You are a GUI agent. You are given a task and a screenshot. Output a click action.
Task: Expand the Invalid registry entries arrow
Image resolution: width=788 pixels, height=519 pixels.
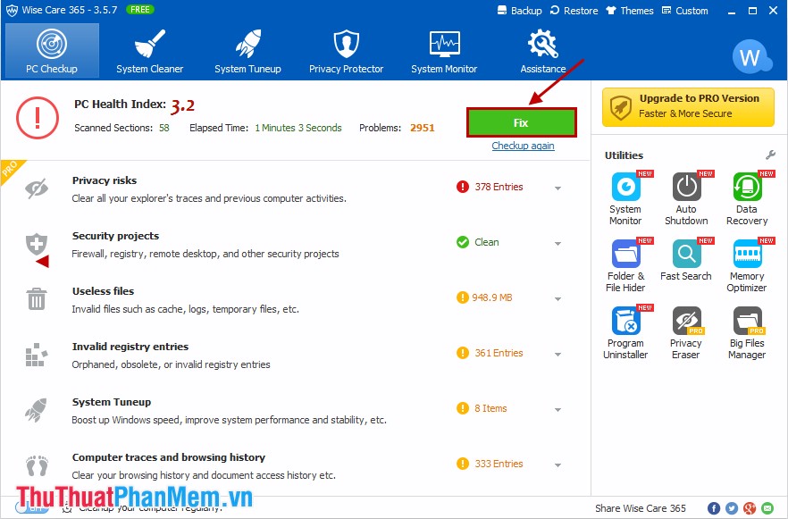point(557,354)
